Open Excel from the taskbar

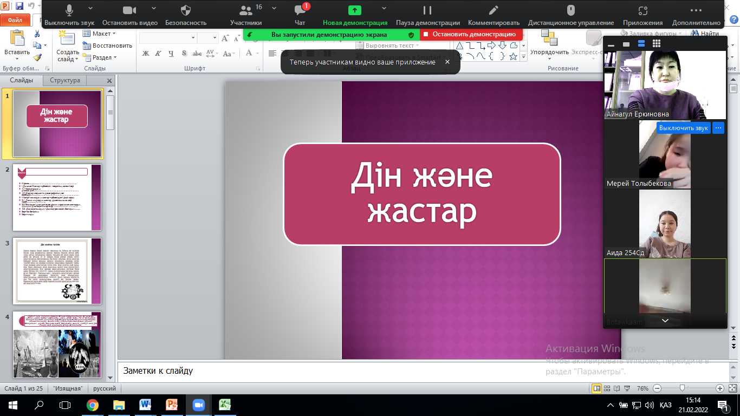(225, 405)
